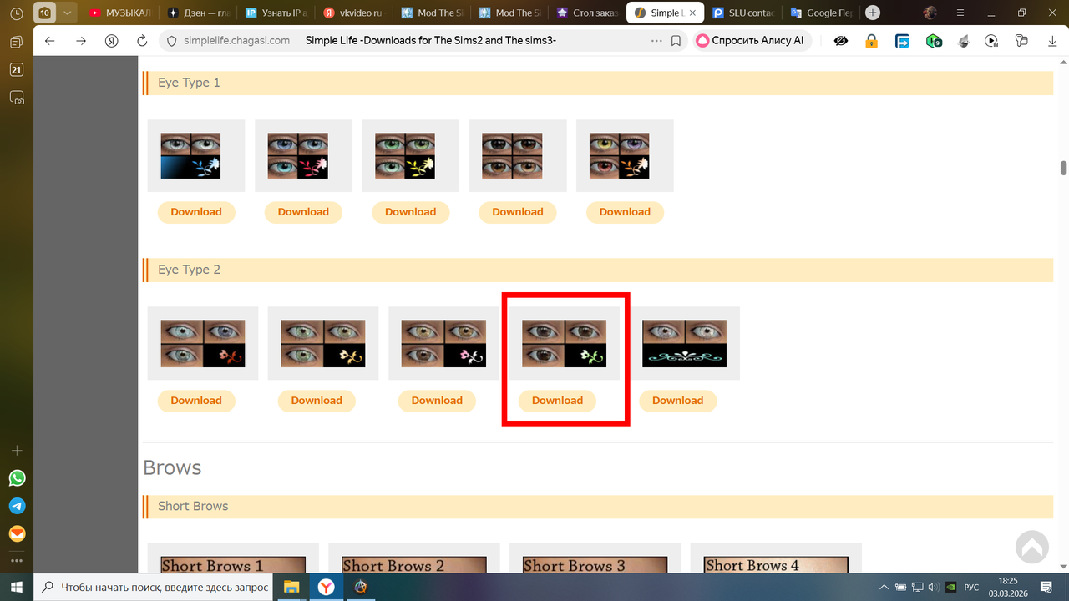Expand the sidebar three-dots menu
The width and height of the screenshot is (1069, 601).
click(x=17, y=561)
